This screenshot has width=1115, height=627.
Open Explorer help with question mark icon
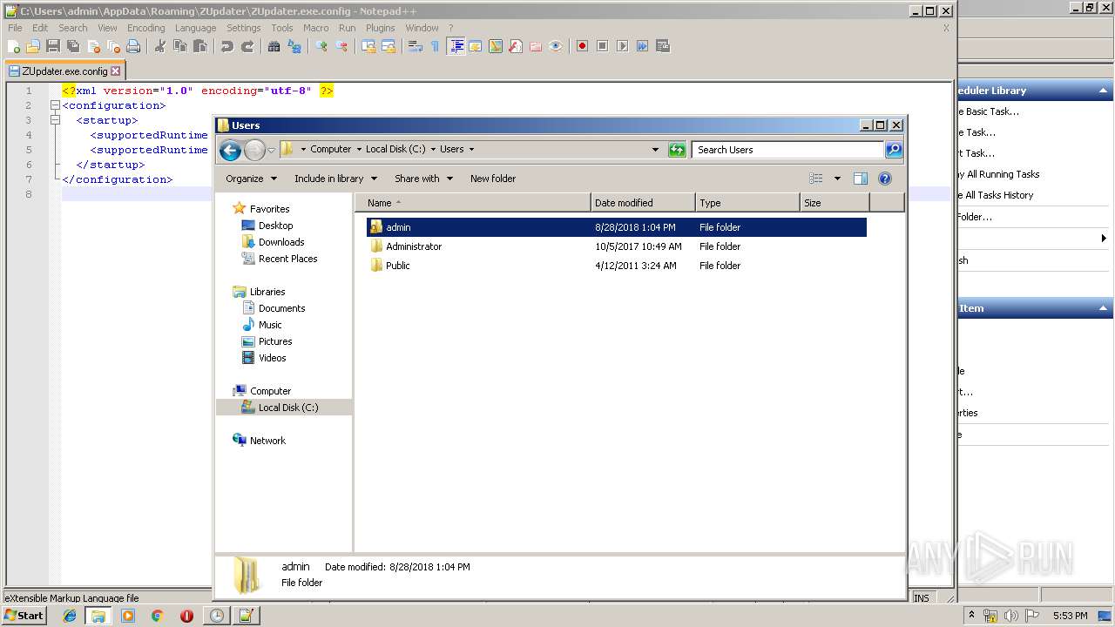(x=885, y=179)
